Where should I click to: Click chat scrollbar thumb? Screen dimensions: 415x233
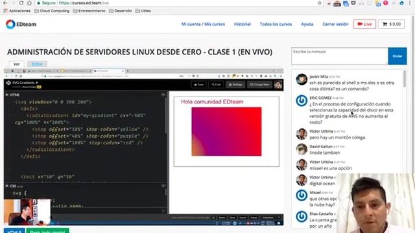pos(405,79)
